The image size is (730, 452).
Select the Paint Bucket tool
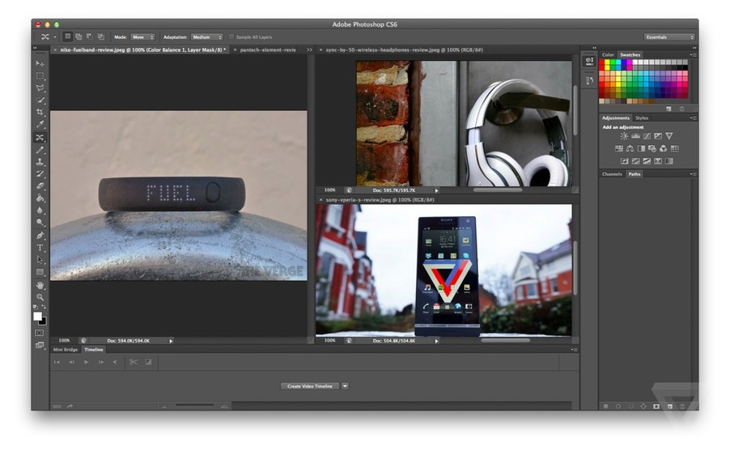[x=40, y=198]
